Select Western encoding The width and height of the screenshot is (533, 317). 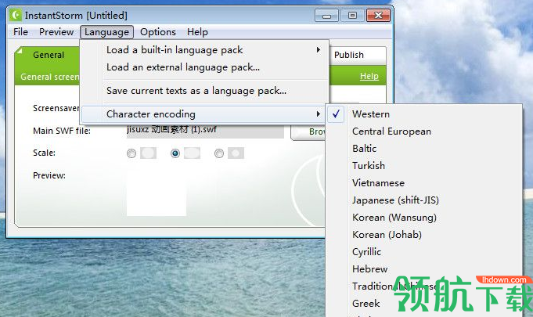click(x=423, y=114)
